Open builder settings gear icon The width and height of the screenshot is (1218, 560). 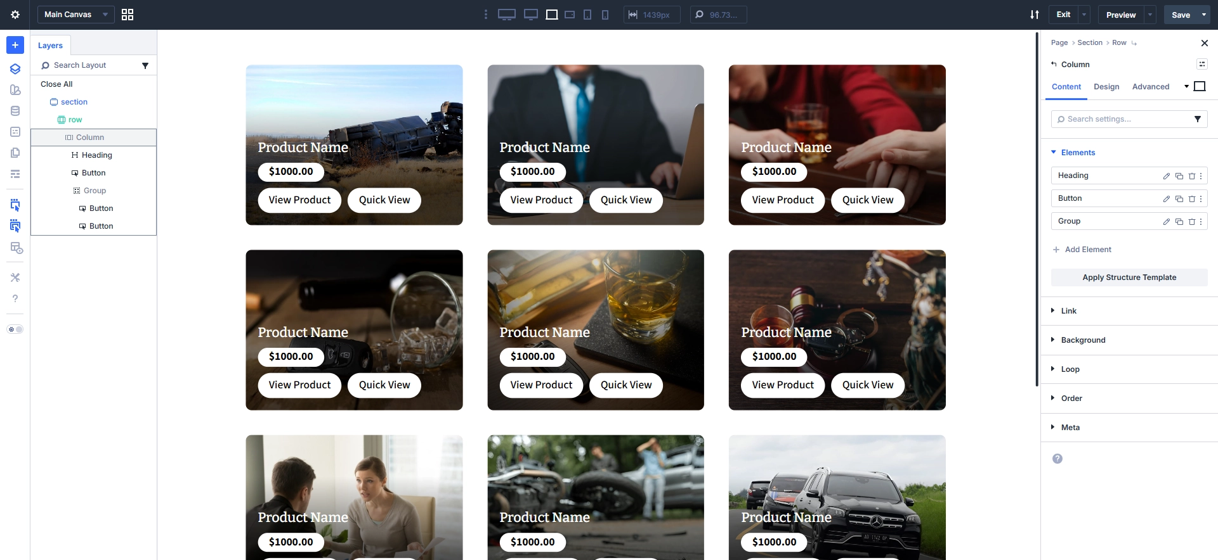(x=15, y=15)
